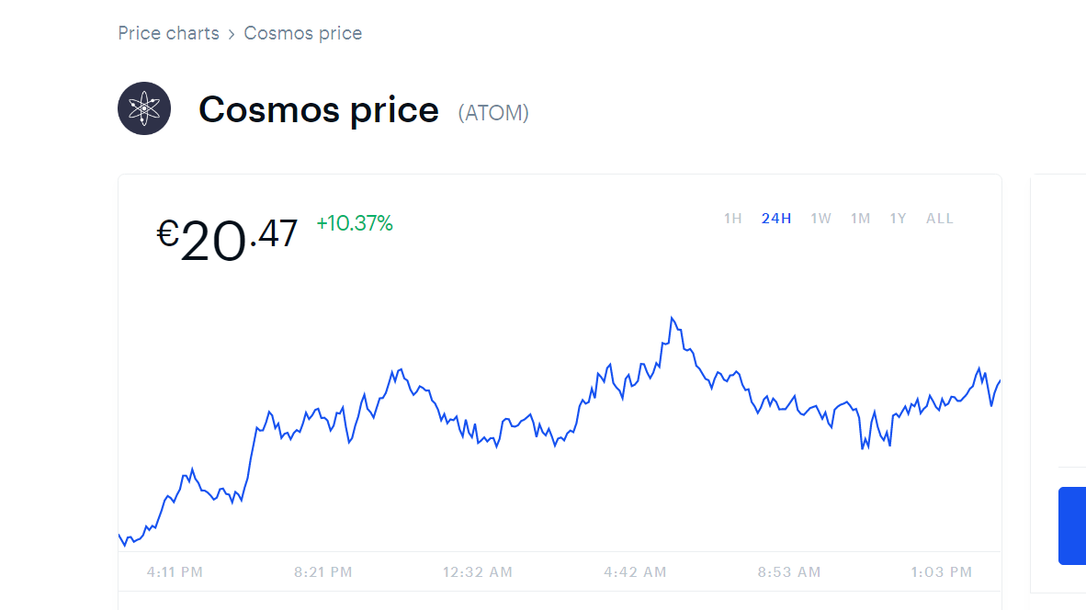Click the Cosmos price breadcrumb
Image resolution: width=1086 pixels, height=610 pixels.
click(x=302, y=34)
